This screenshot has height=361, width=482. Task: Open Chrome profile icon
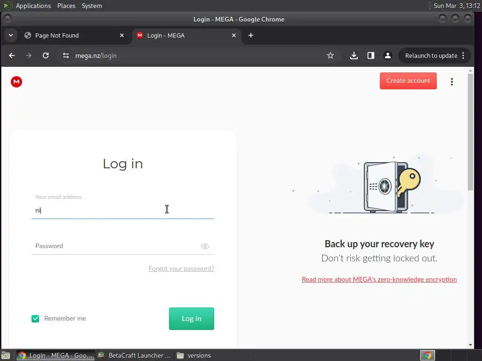388,55
